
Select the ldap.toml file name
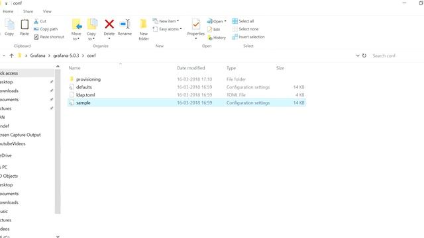(85, 95)
